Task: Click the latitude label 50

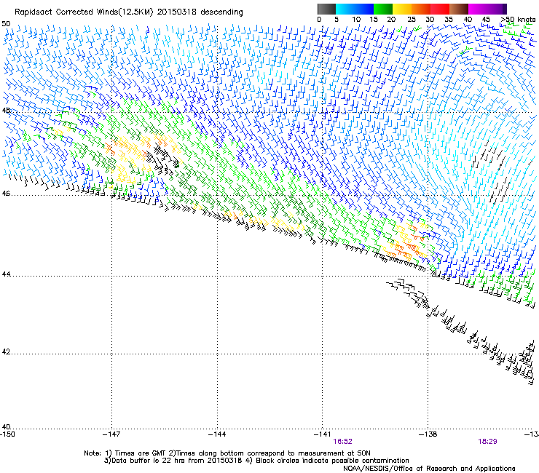Action: [6, 24]
